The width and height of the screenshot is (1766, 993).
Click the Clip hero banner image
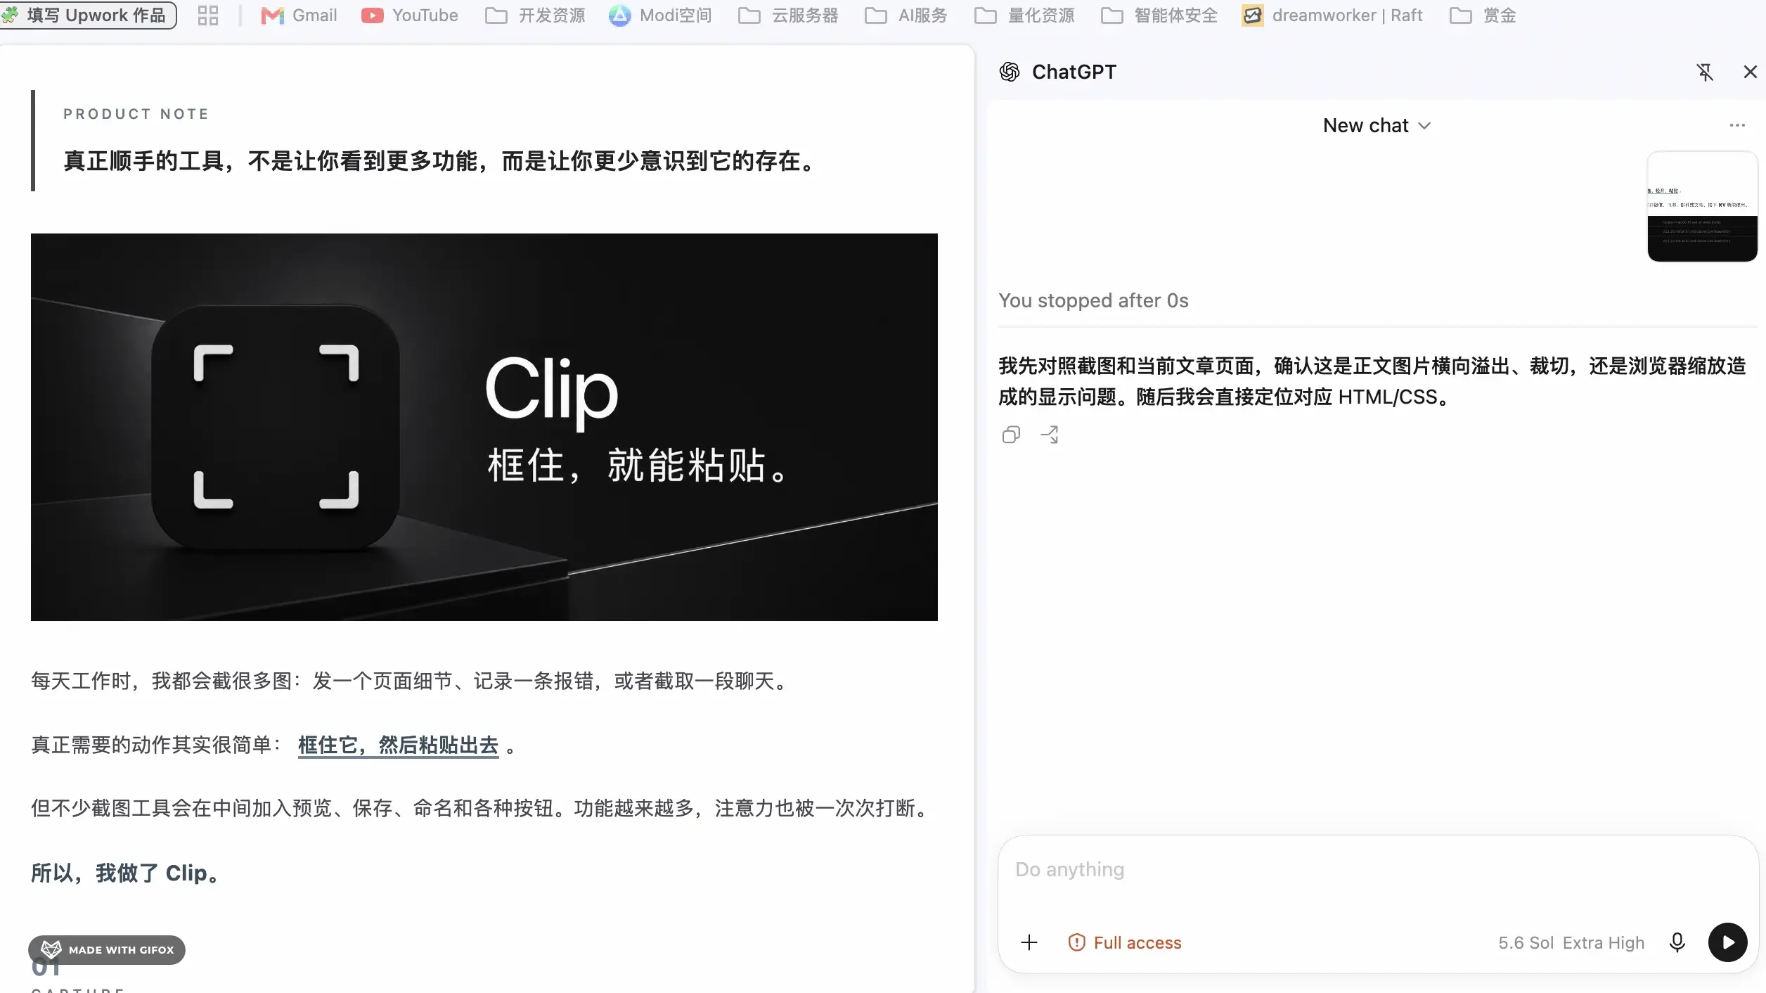(484, 427)
